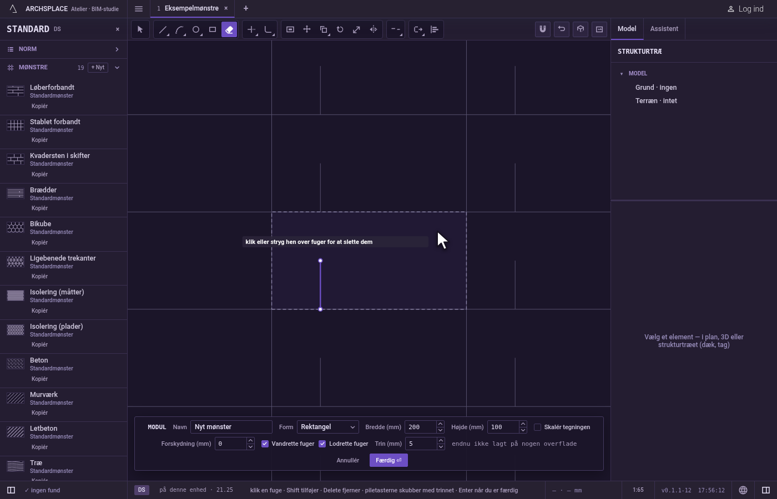Decrease the Højde value stepper

coord(523,430)
